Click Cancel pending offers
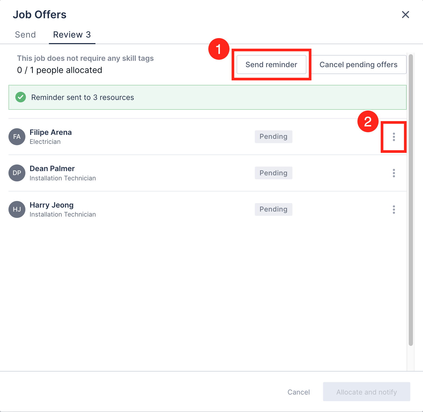 coord(358,65)
